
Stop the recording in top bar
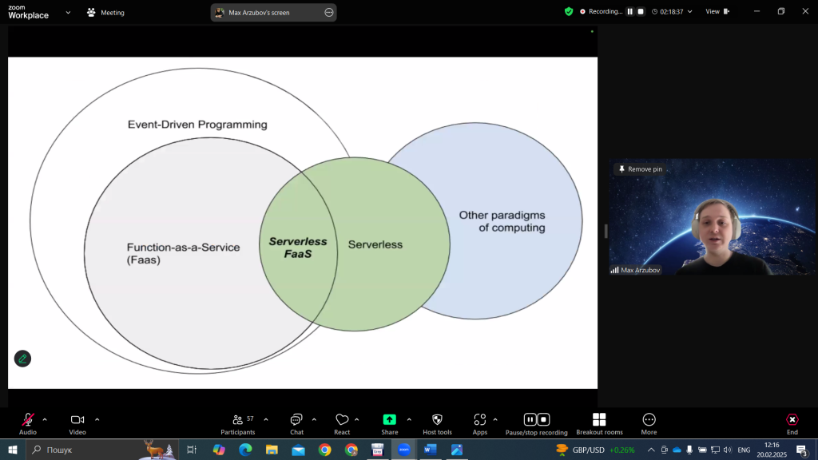(640, 12)
